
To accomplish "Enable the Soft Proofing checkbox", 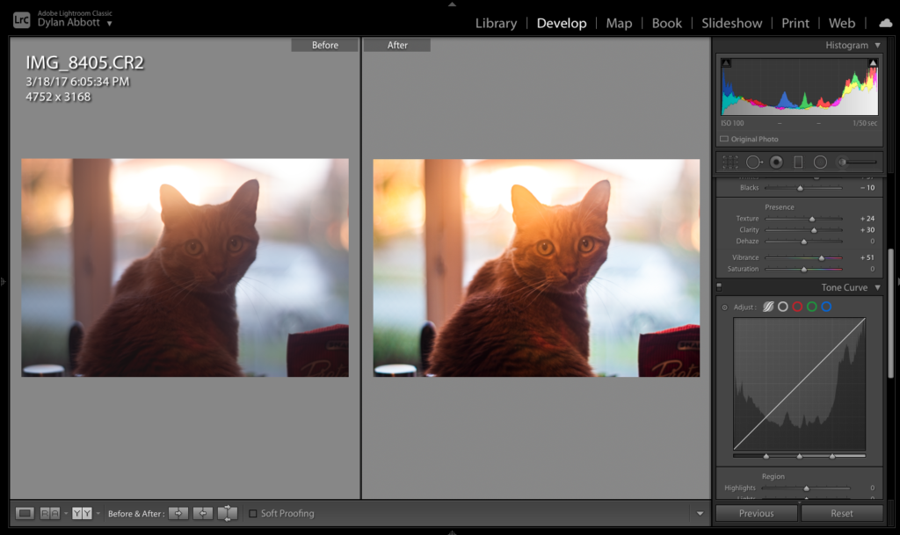I will coord(252,513).
